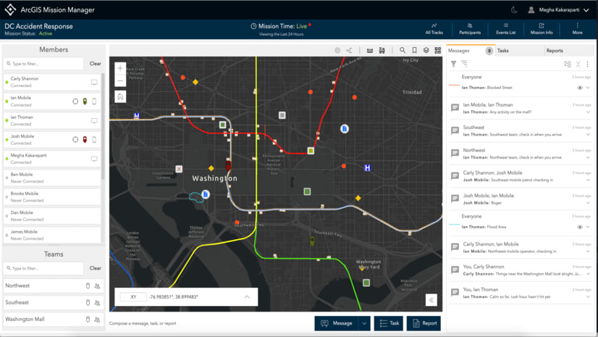The width and height of the screenshot is (598, 337).
Task: Click Clear beside Teams filter
Action: (96, 268)
